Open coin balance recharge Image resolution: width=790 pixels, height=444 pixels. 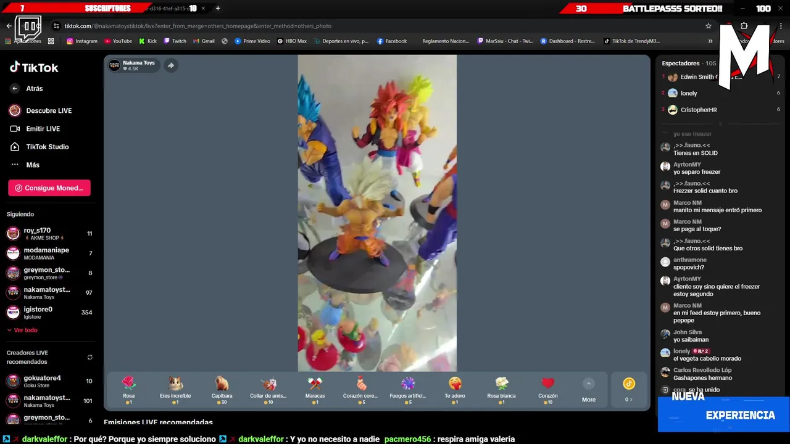click(628, 390)
